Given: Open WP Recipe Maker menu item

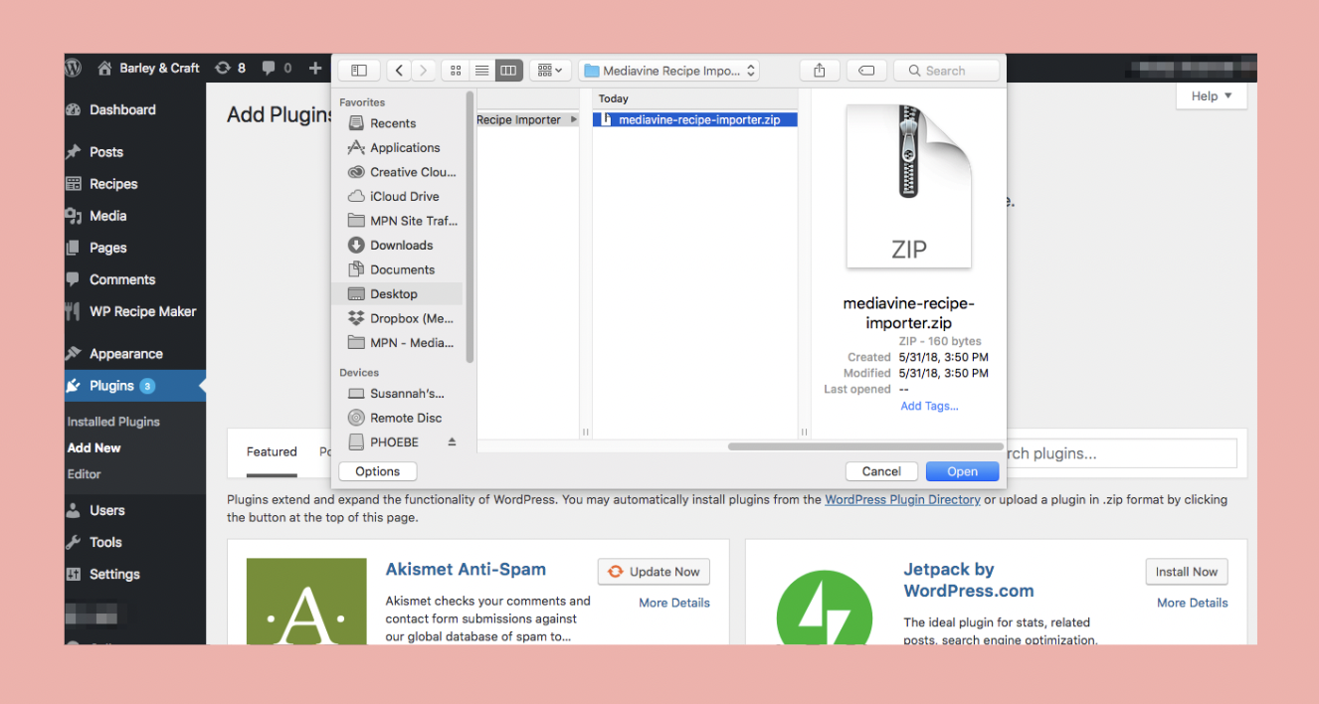Looking at the screenshot, I should [142, 311].
